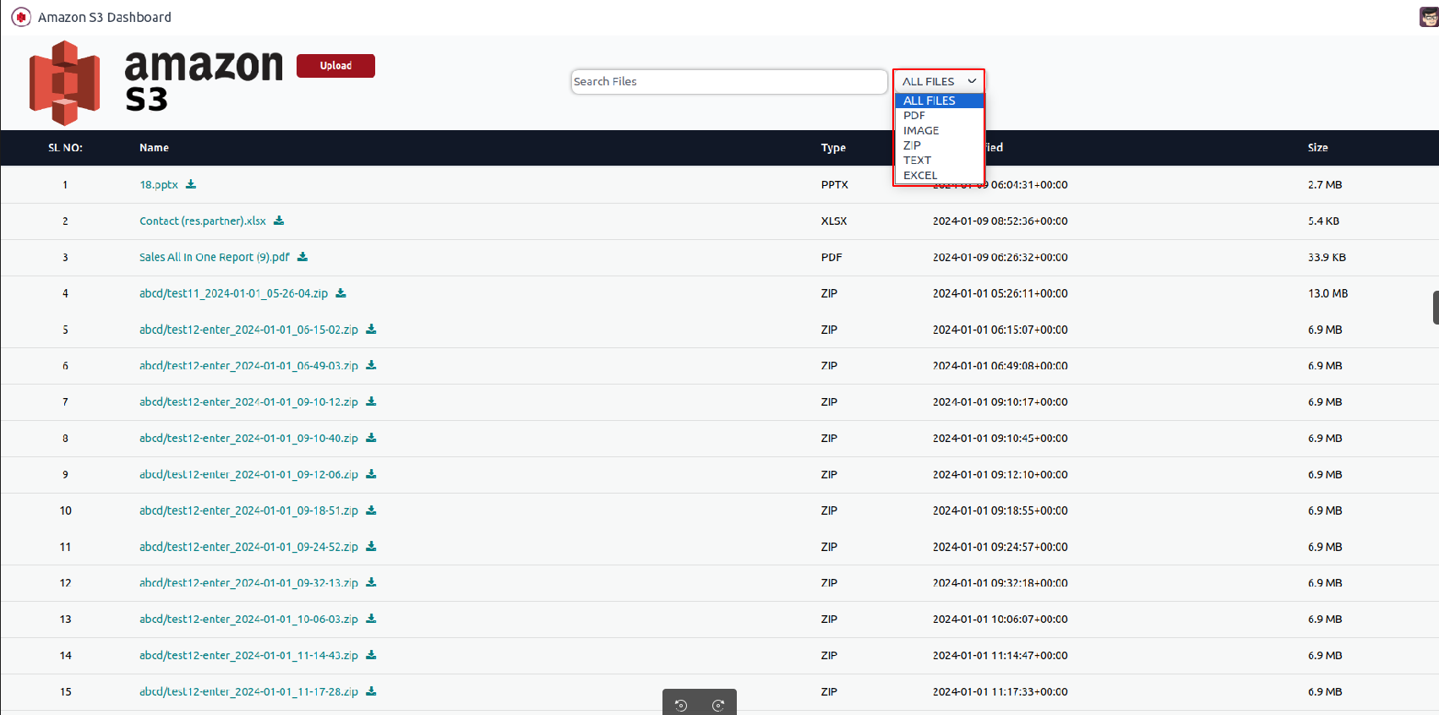Open abcd/test12-enter_2024-01-01_09-10-40.zip link

pos(248,438)
